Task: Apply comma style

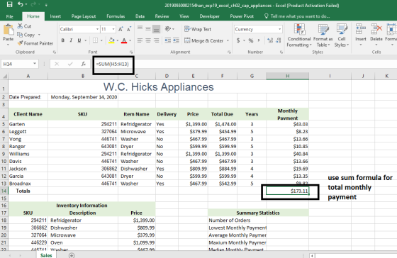Action: pos(259,40)
